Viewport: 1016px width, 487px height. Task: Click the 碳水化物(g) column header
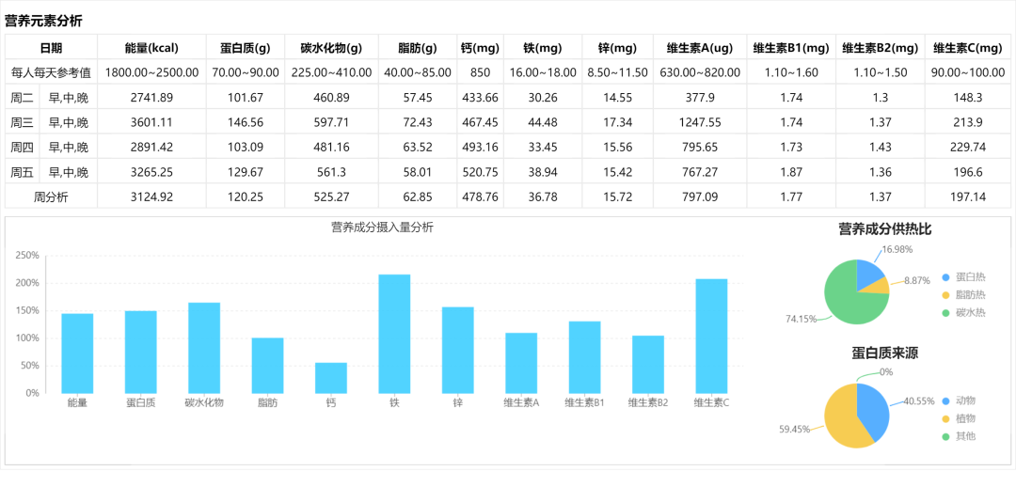331,48
